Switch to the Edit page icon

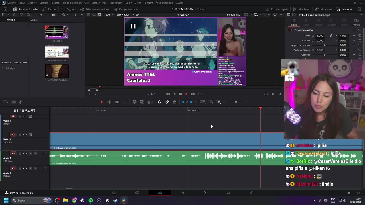[160, 193]
